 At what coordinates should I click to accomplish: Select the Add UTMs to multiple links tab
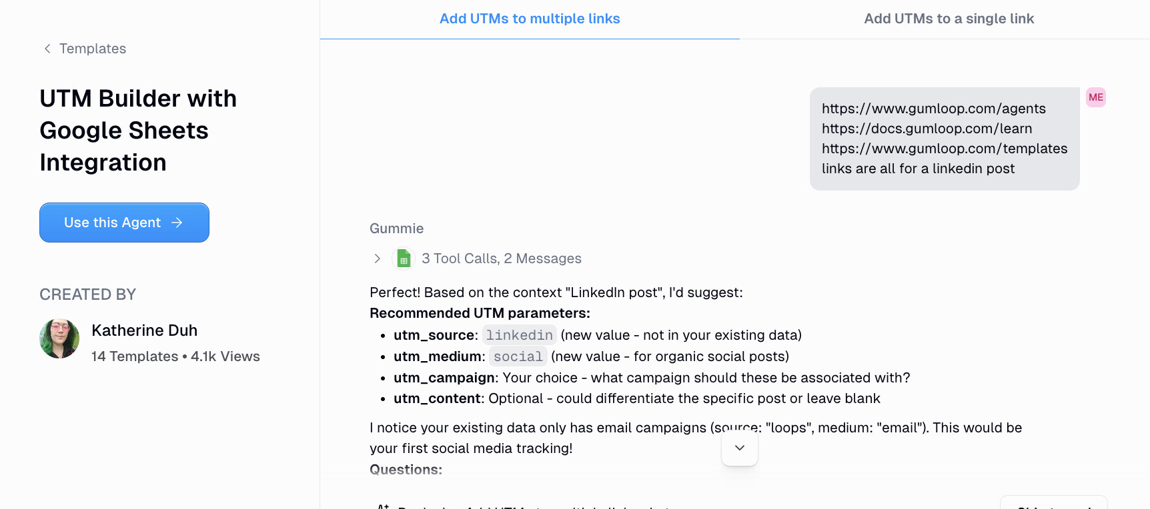click(x=530, y=19)
